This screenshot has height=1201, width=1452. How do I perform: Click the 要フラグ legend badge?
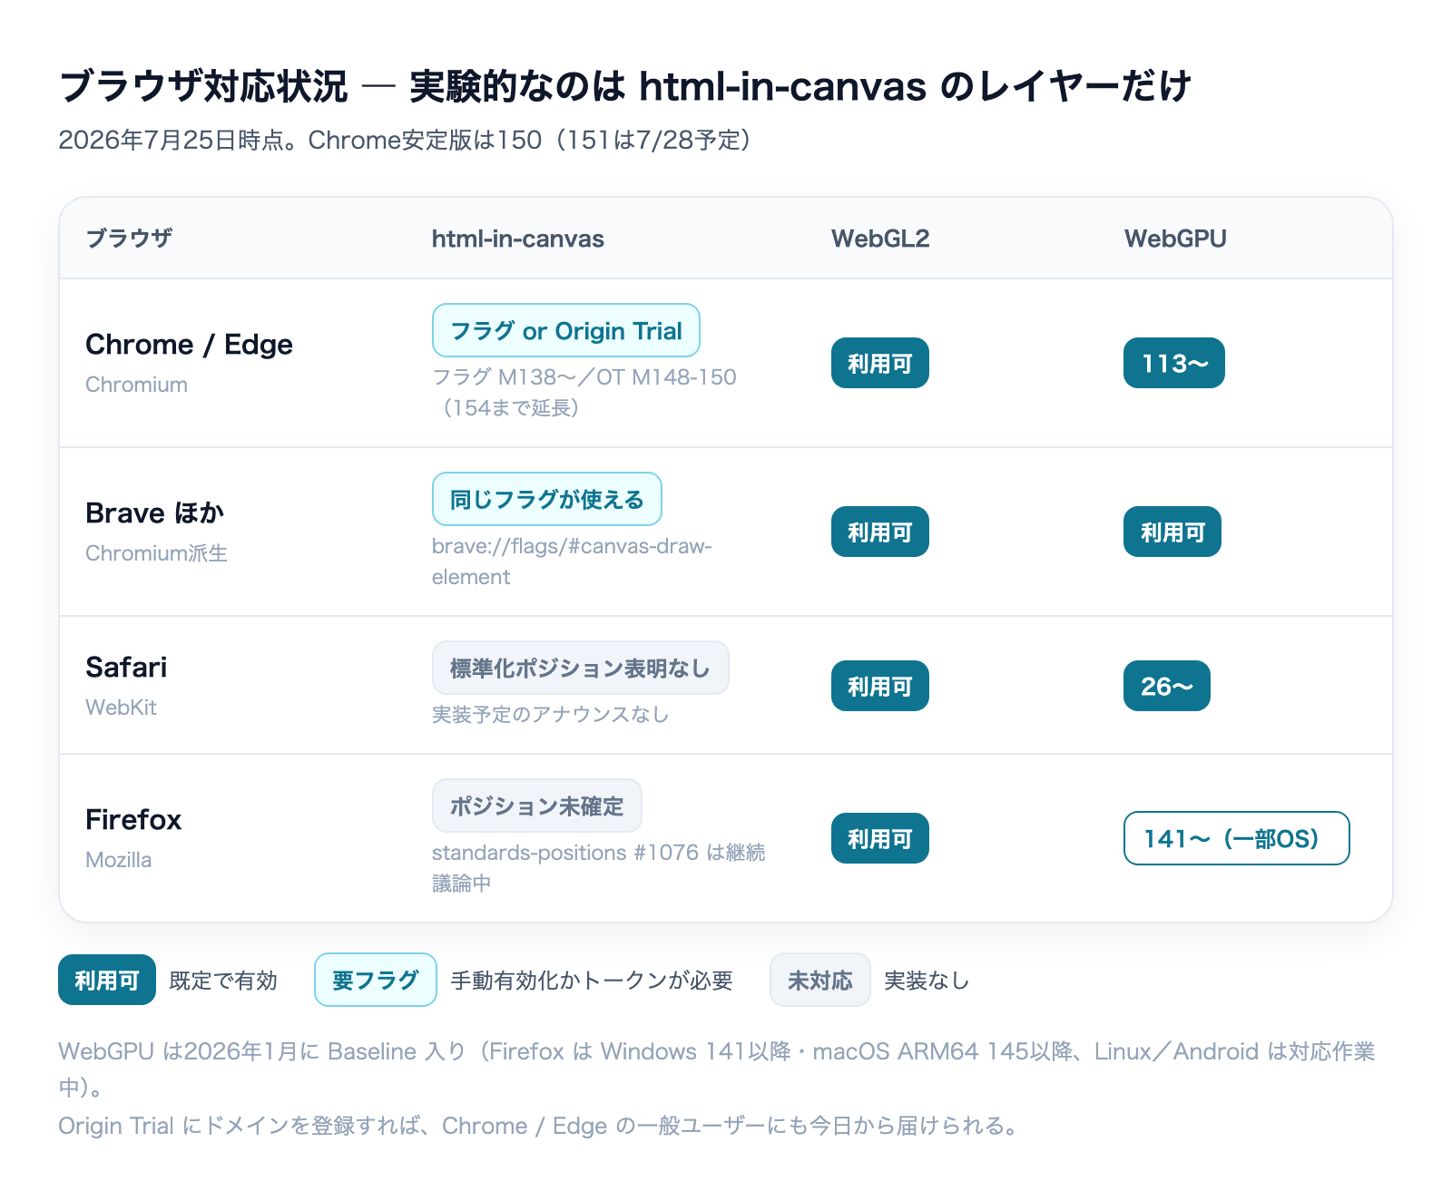pyautogui.click(x=376, y=980)
